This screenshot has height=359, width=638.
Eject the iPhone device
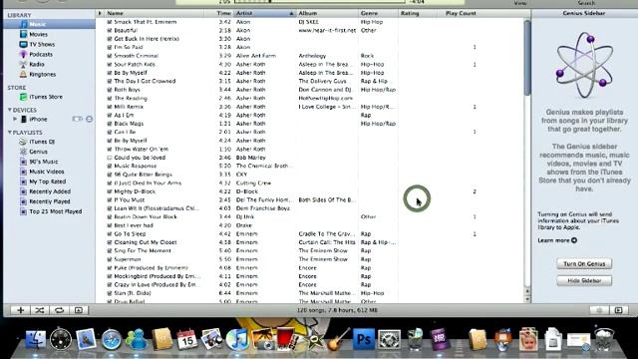click(89, 119)
